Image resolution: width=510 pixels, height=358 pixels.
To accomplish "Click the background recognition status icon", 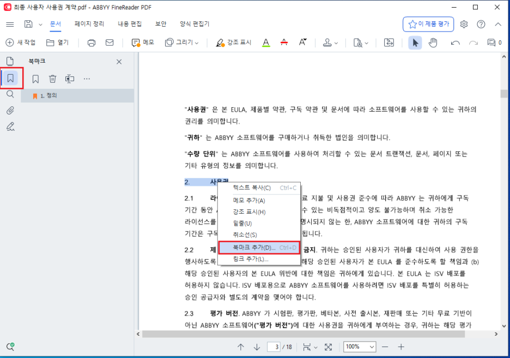I will coord(10,347).
